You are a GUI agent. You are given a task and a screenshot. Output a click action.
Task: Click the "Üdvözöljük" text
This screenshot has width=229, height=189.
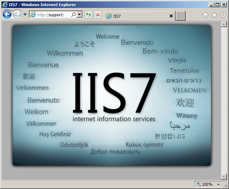[x=74, y=145]
